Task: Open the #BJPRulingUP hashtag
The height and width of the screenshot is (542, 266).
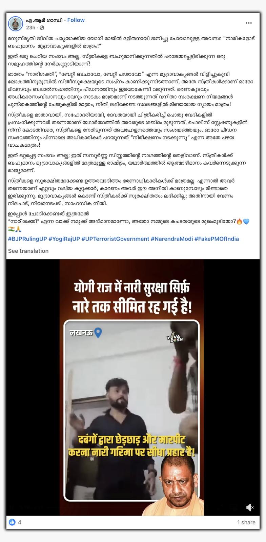Action: 27,239
